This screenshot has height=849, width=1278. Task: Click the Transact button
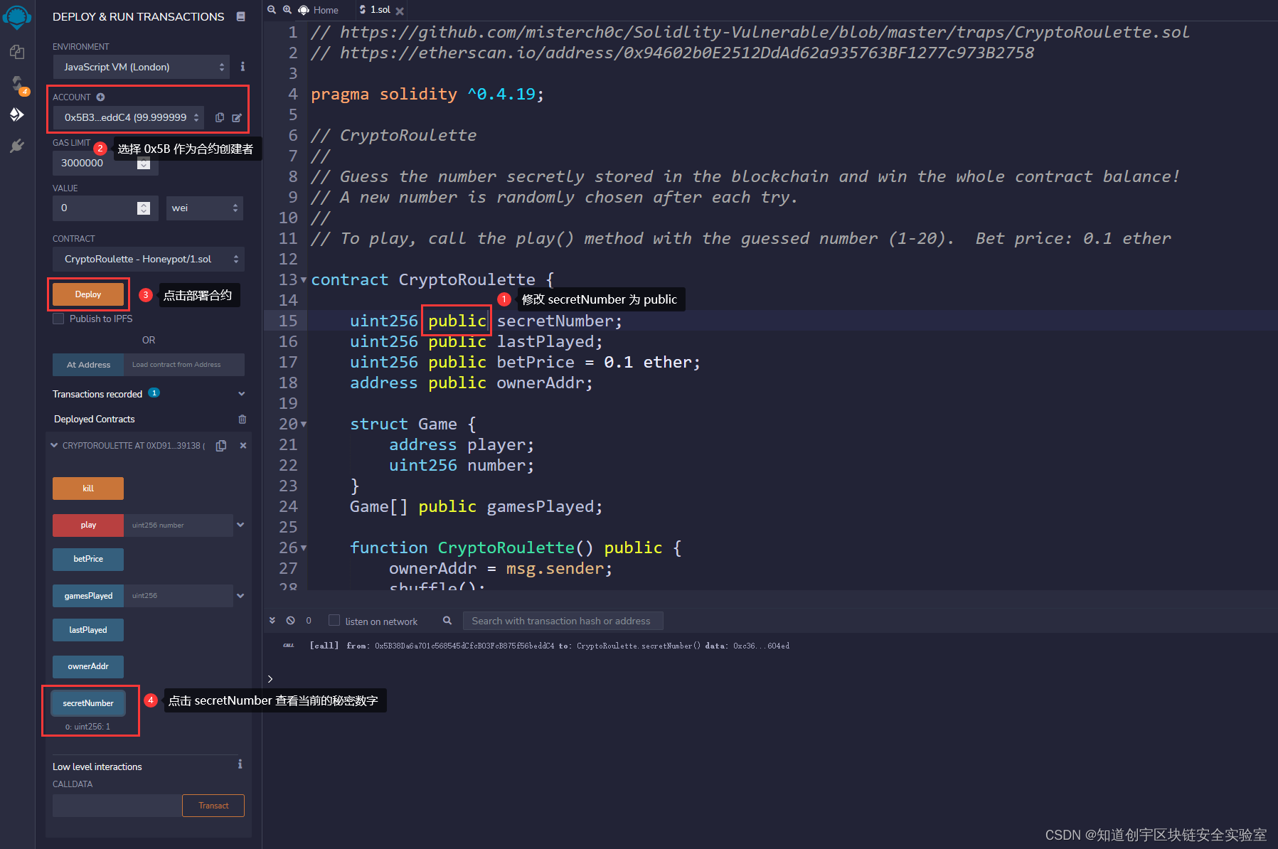tap(213, 806)
